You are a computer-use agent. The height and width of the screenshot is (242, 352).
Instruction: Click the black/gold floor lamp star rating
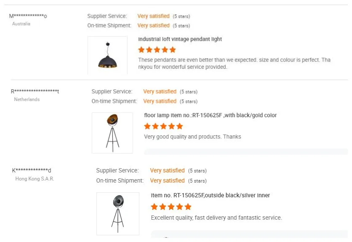point(163,126)
